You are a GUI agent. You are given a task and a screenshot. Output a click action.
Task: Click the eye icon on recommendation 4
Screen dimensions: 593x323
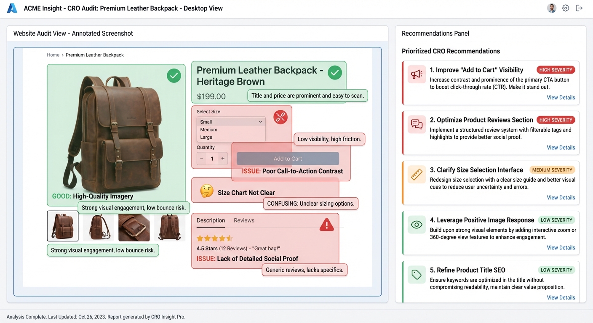[417, 225]
